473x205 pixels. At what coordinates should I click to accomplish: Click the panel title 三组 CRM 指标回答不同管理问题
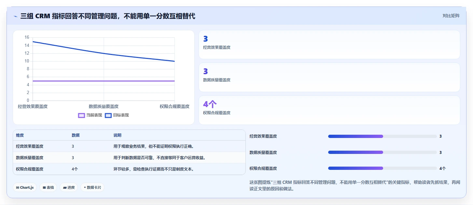click(x=108, y=16)
